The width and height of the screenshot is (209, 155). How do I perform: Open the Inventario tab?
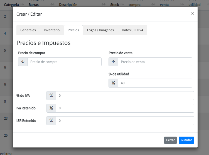click(52, 30)
